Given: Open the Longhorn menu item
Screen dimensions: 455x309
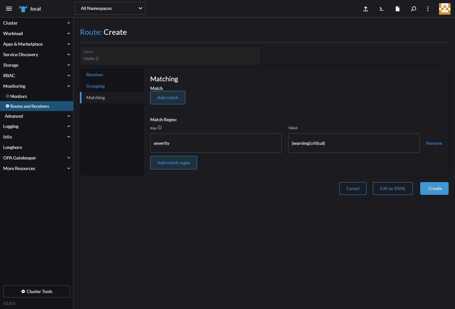Looking at the screenshot, I should 36,147.
